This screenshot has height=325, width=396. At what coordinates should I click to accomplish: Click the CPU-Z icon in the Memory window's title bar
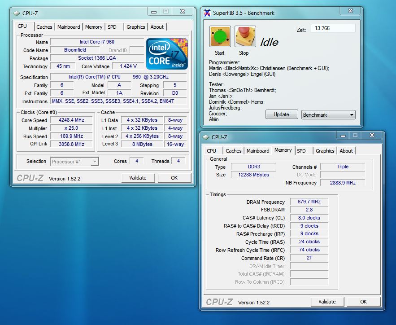(206, 137)
